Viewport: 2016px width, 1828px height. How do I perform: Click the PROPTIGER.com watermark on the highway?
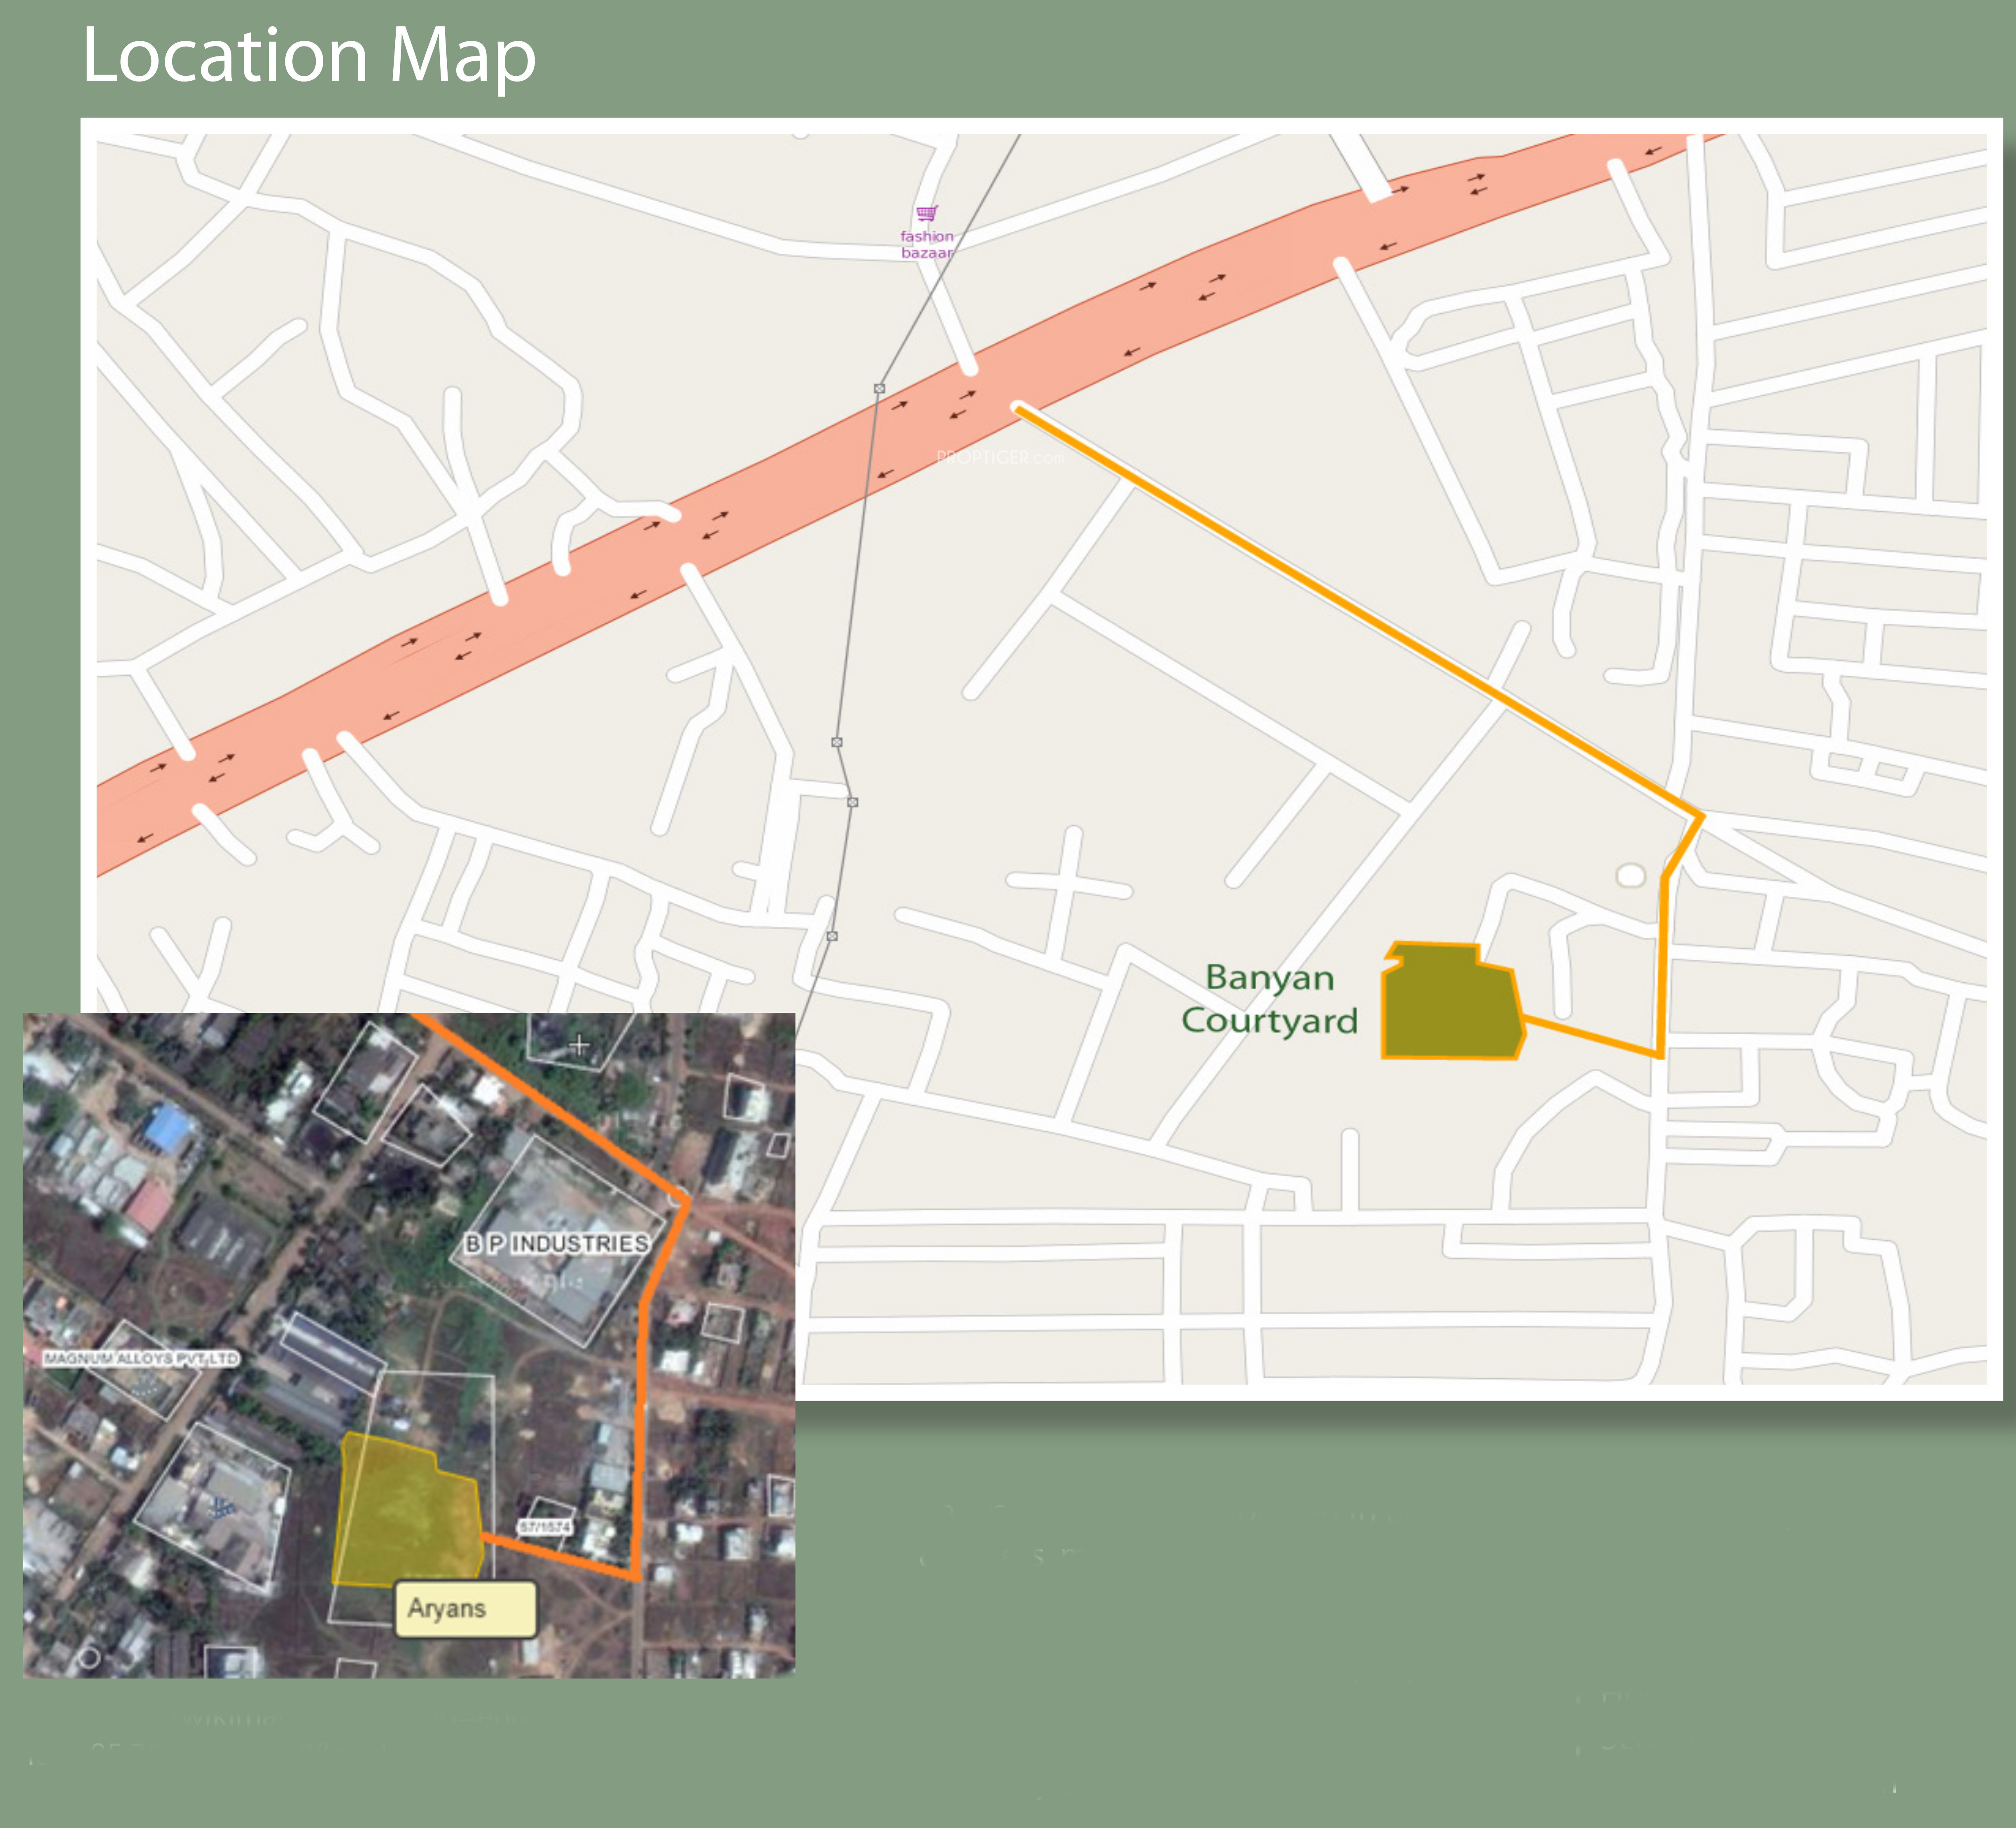pos(1000,458)
